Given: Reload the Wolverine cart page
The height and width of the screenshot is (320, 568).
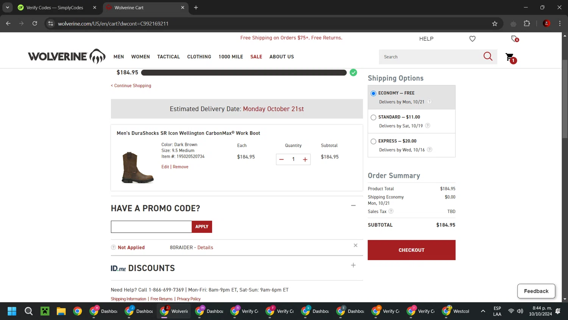Looking at the screenshot, I should [x=35, y=24].
